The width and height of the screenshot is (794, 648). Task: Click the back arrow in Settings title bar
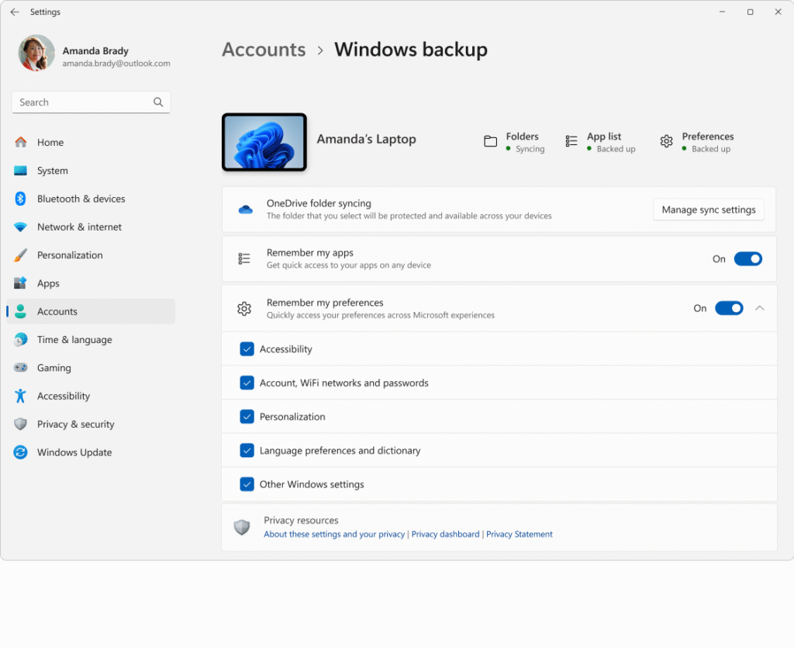coord(14,12)
